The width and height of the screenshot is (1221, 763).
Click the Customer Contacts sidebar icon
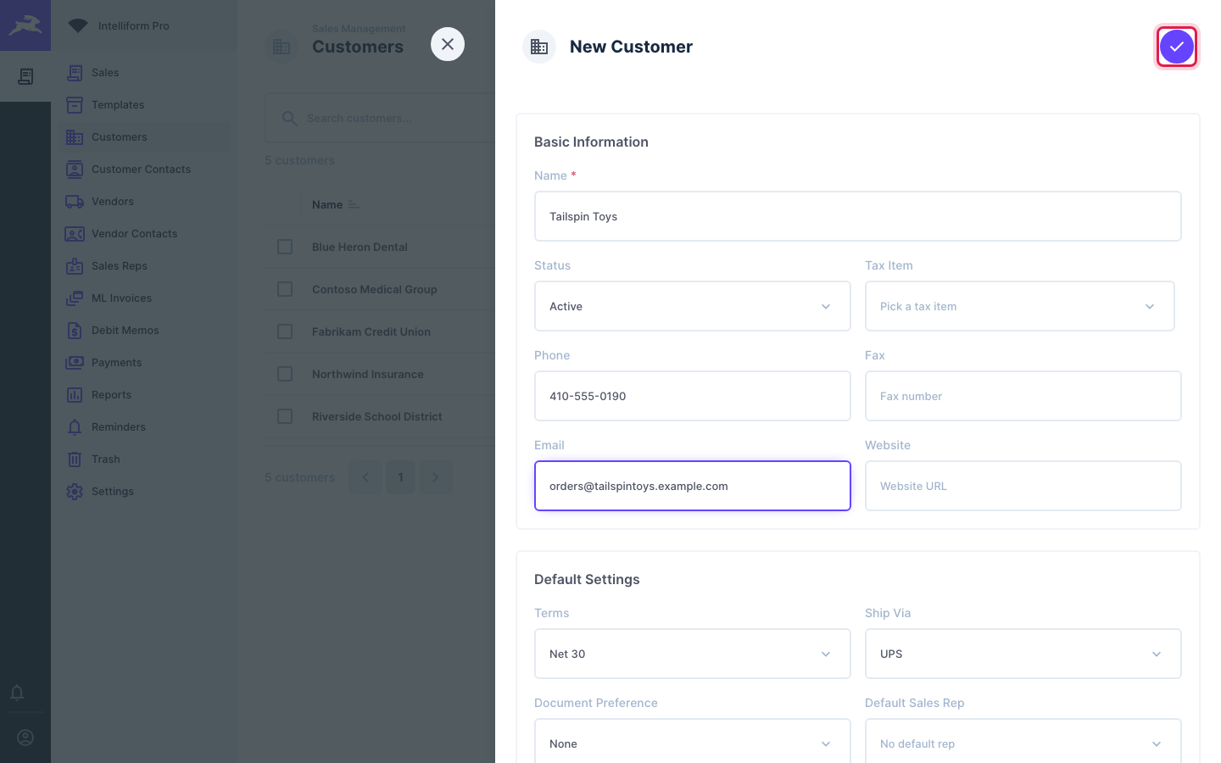[75, 170]
